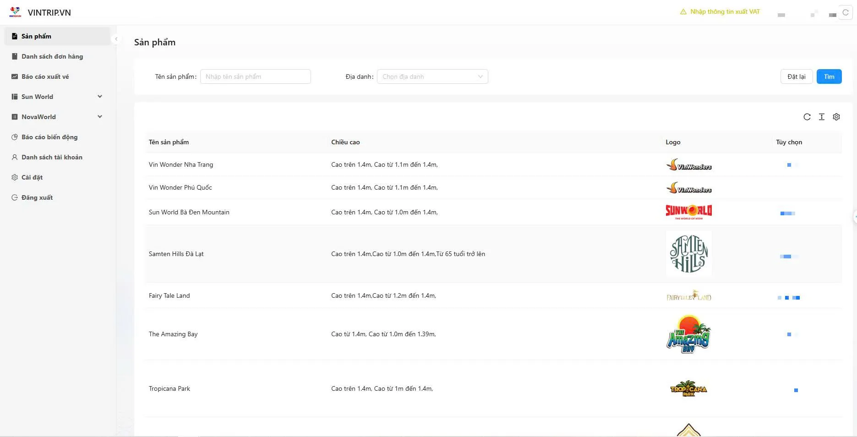Viewport: 857px width, 437px height.
Task: Click the Tropicana Park logo
Action: pyautogui.click(x=688, y=388)
